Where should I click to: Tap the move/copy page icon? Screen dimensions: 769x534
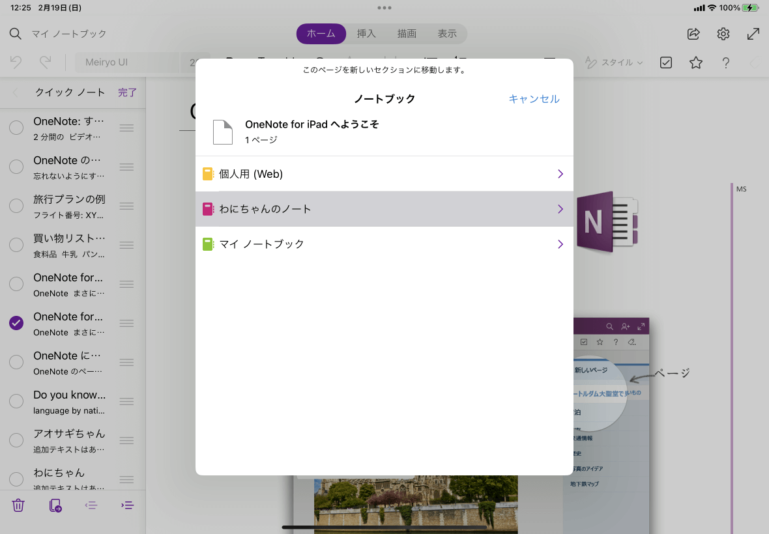55,505
